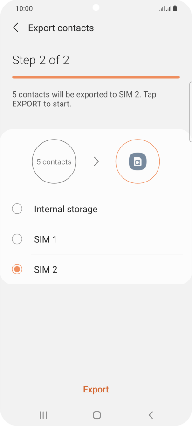The height and width of the screenshot is (427, 192).
Task: Tap the 5 contacts circle
Action: point(54,162)
